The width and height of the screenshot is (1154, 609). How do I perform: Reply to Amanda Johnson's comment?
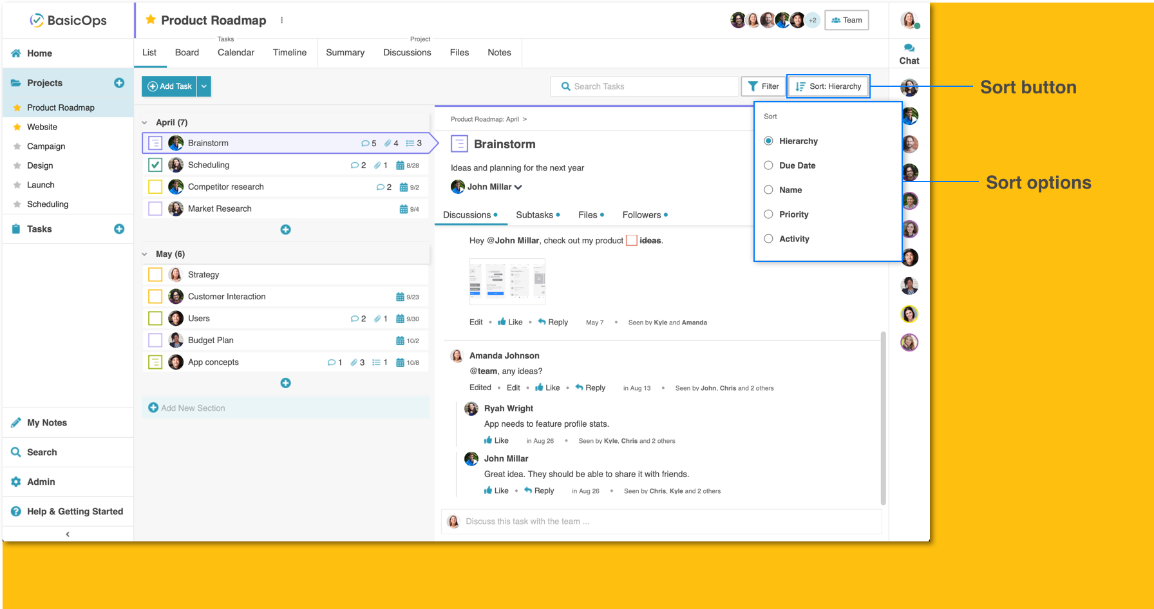click(591, 388)
